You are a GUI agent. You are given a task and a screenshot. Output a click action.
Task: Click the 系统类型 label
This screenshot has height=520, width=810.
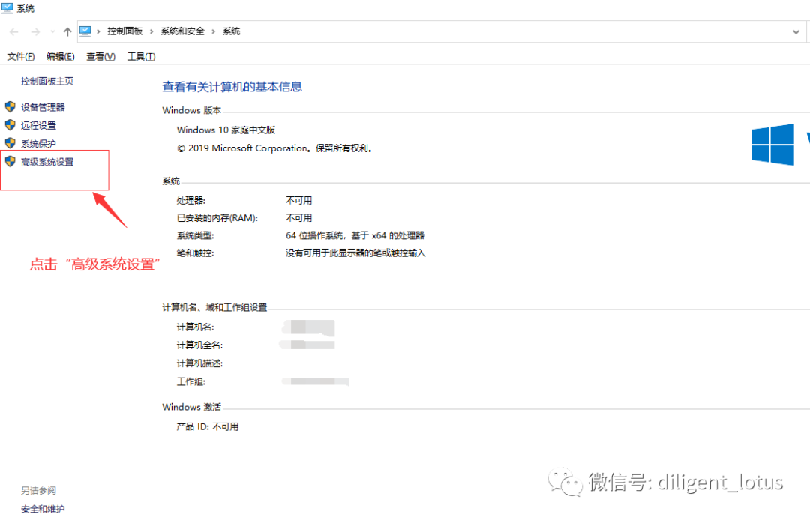195,235
